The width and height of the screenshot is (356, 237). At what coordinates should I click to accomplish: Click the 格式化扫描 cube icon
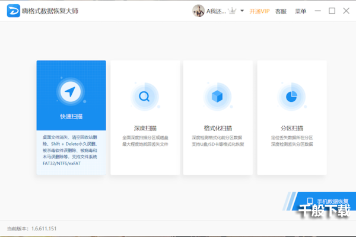pyautogui.click(x=217, y=97)
